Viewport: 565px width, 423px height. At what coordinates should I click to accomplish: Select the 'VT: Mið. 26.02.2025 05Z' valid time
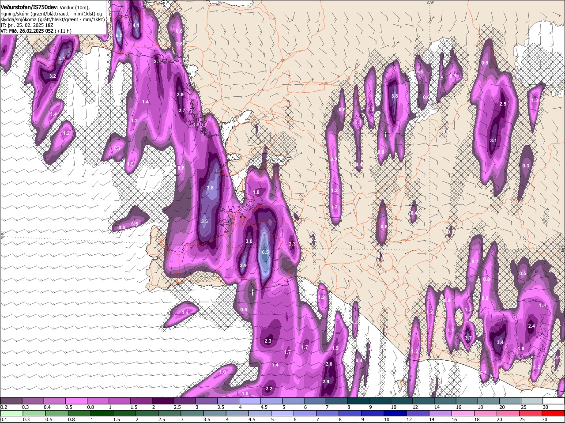click(27, 31)
